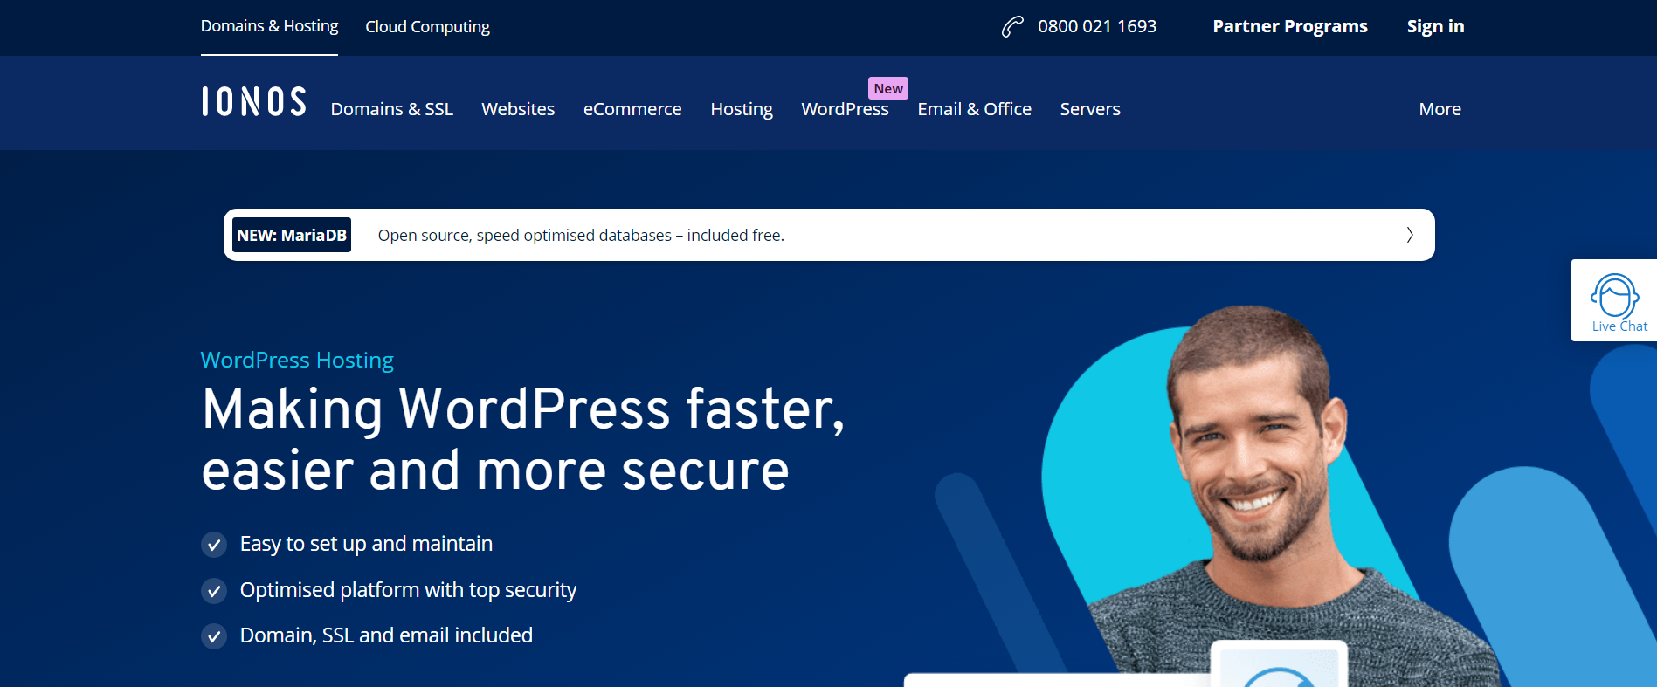Screen dimensions: 1657x687
Task: Switch to the Cloud Computing tab
Action: coord(427,27)
